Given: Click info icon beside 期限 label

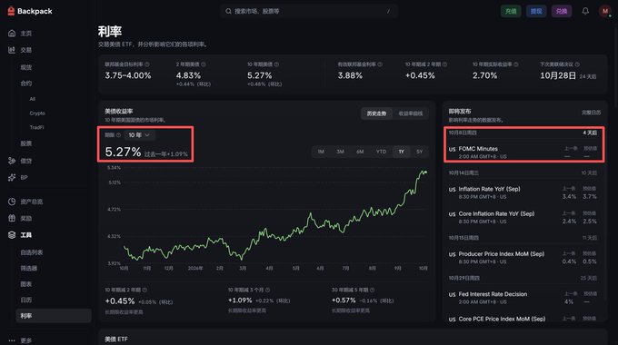Looking at the screenshot, I should point(118,135).
